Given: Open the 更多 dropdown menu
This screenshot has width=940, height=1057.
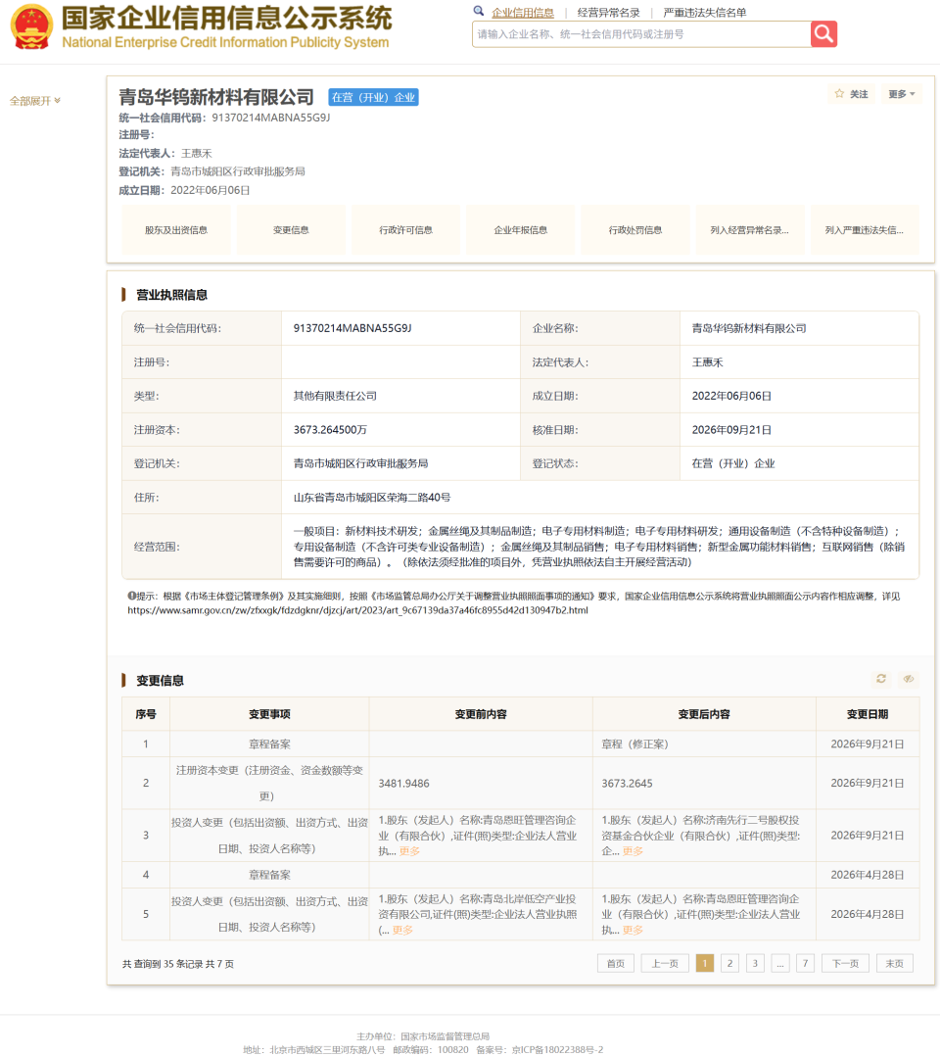Looking at the screenshot, I should pos(901,94).
